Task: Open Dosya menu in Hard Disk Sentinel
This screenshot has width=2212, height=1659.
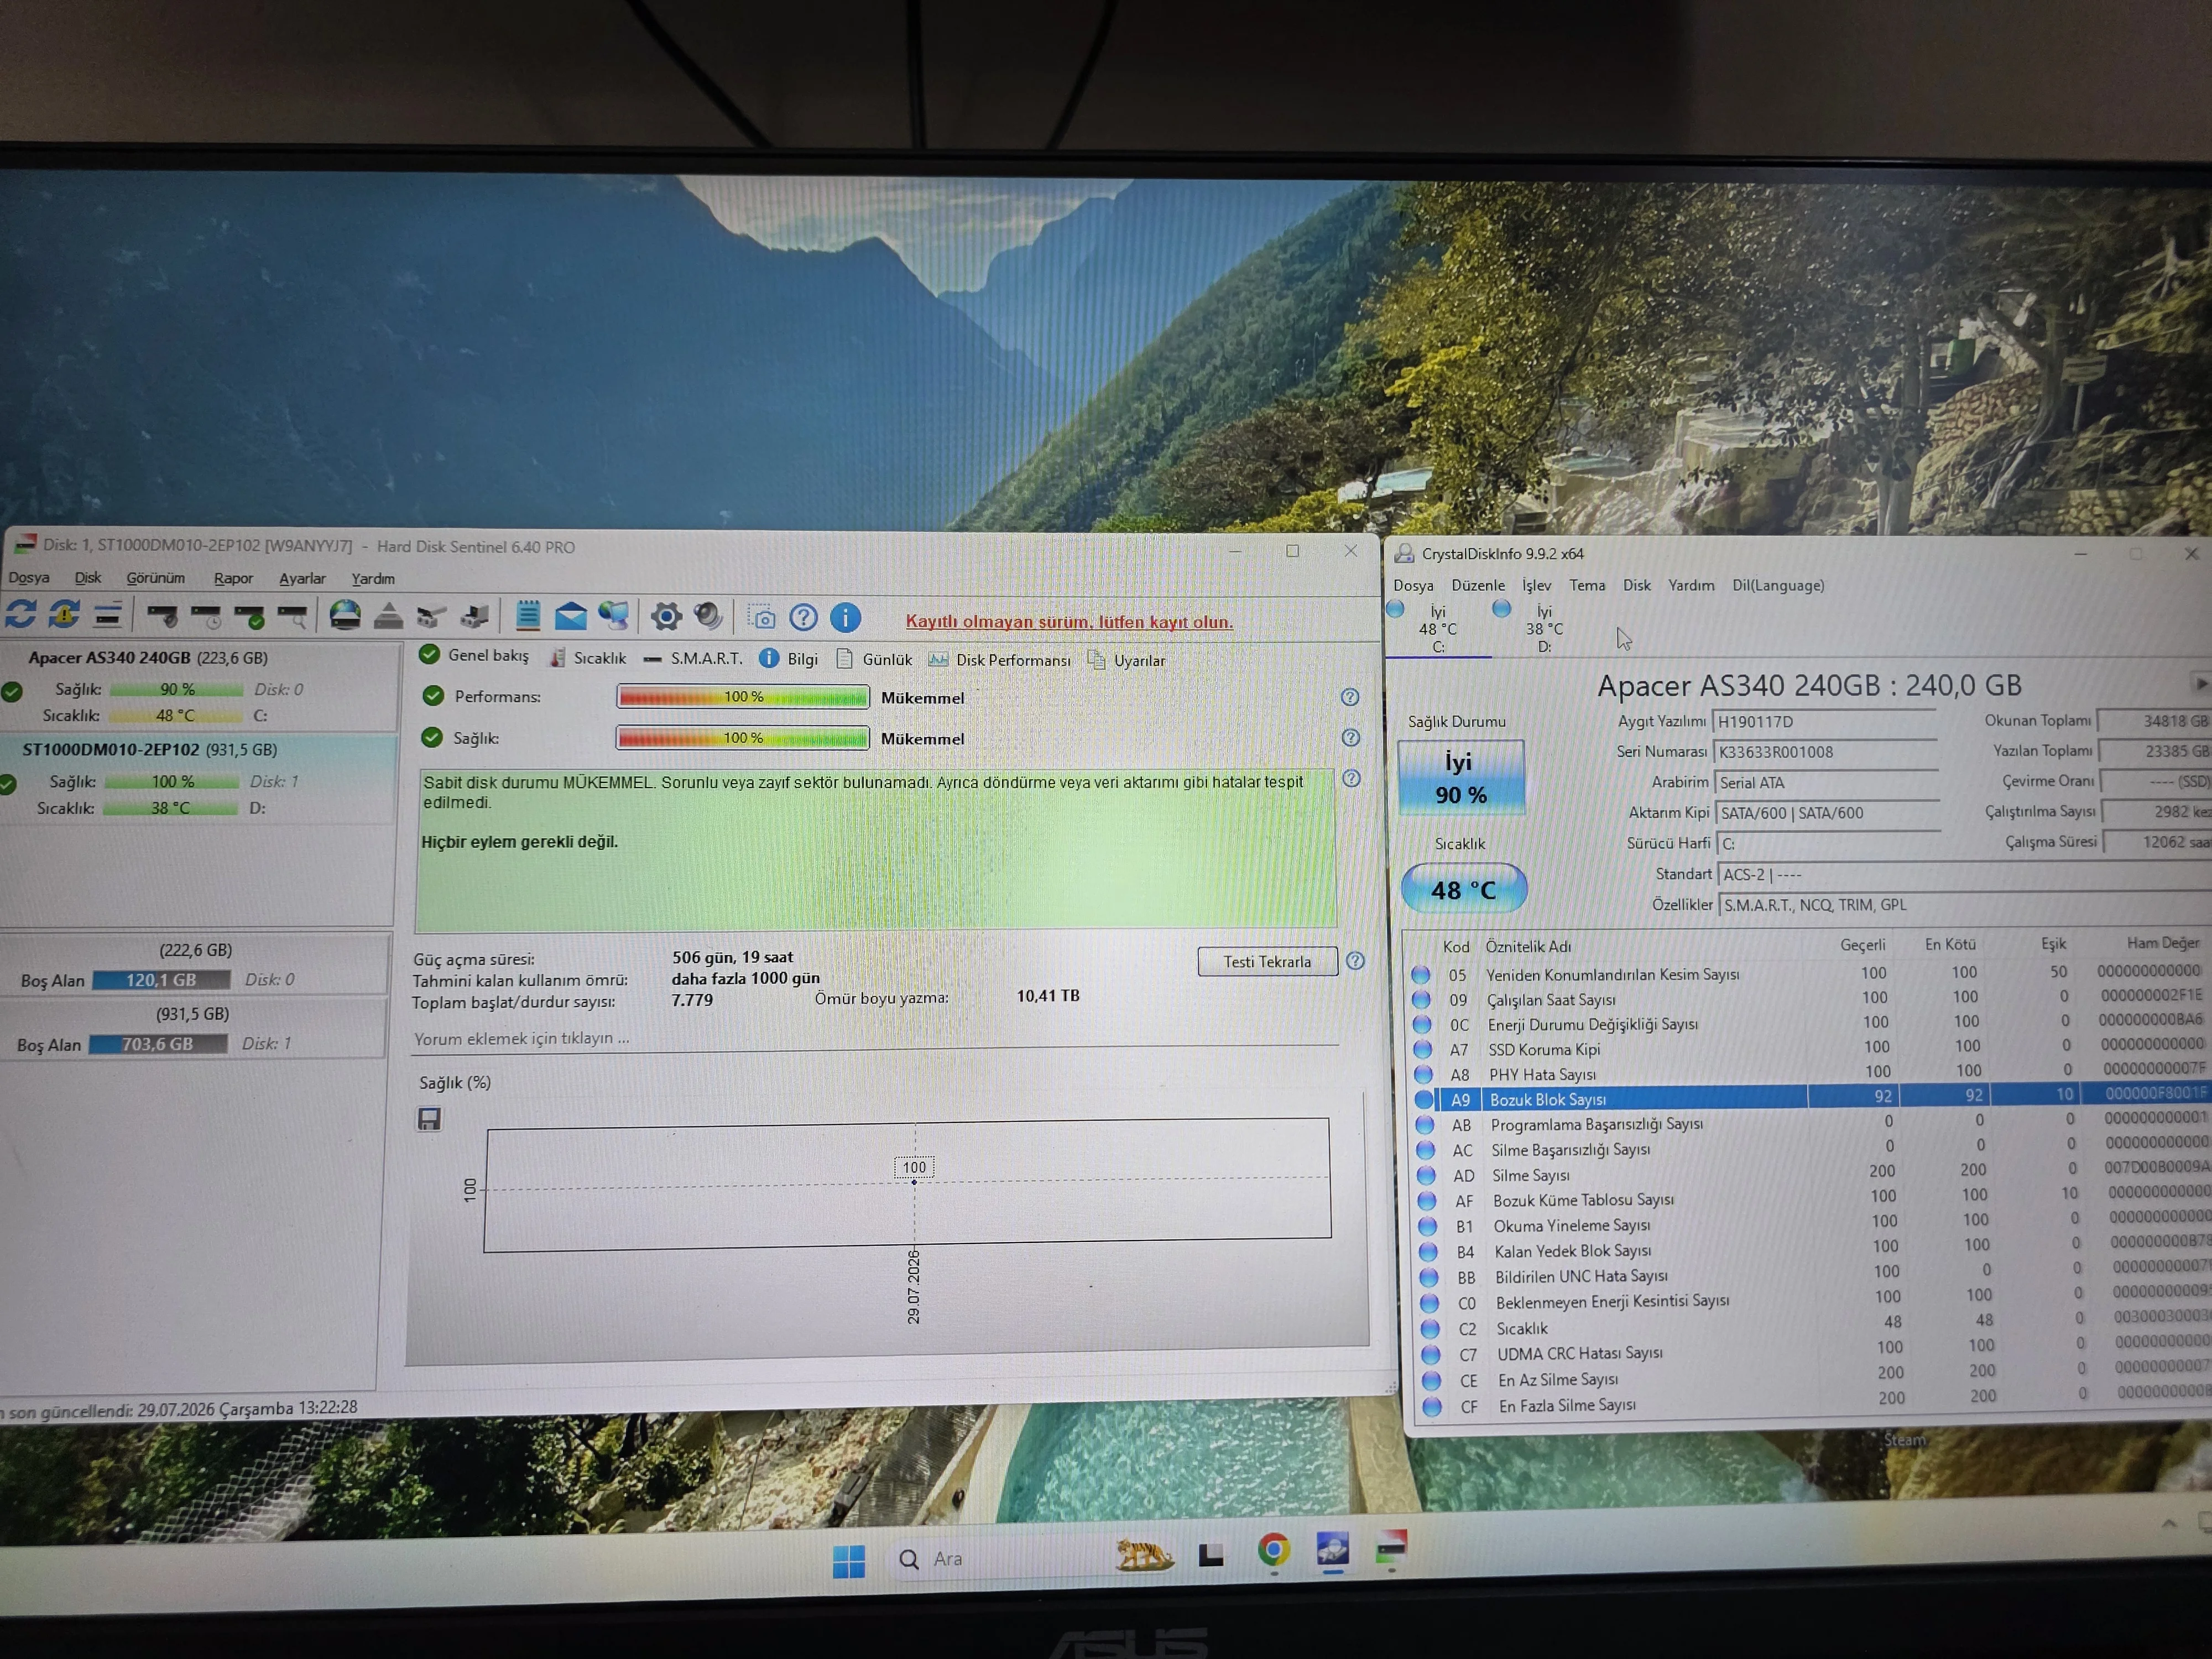Action: coord(29,577)
